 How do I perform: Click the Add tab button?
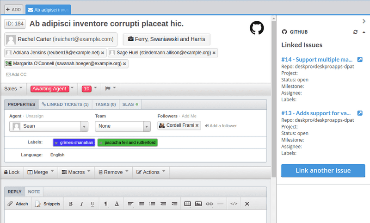(x=14, y=10)
